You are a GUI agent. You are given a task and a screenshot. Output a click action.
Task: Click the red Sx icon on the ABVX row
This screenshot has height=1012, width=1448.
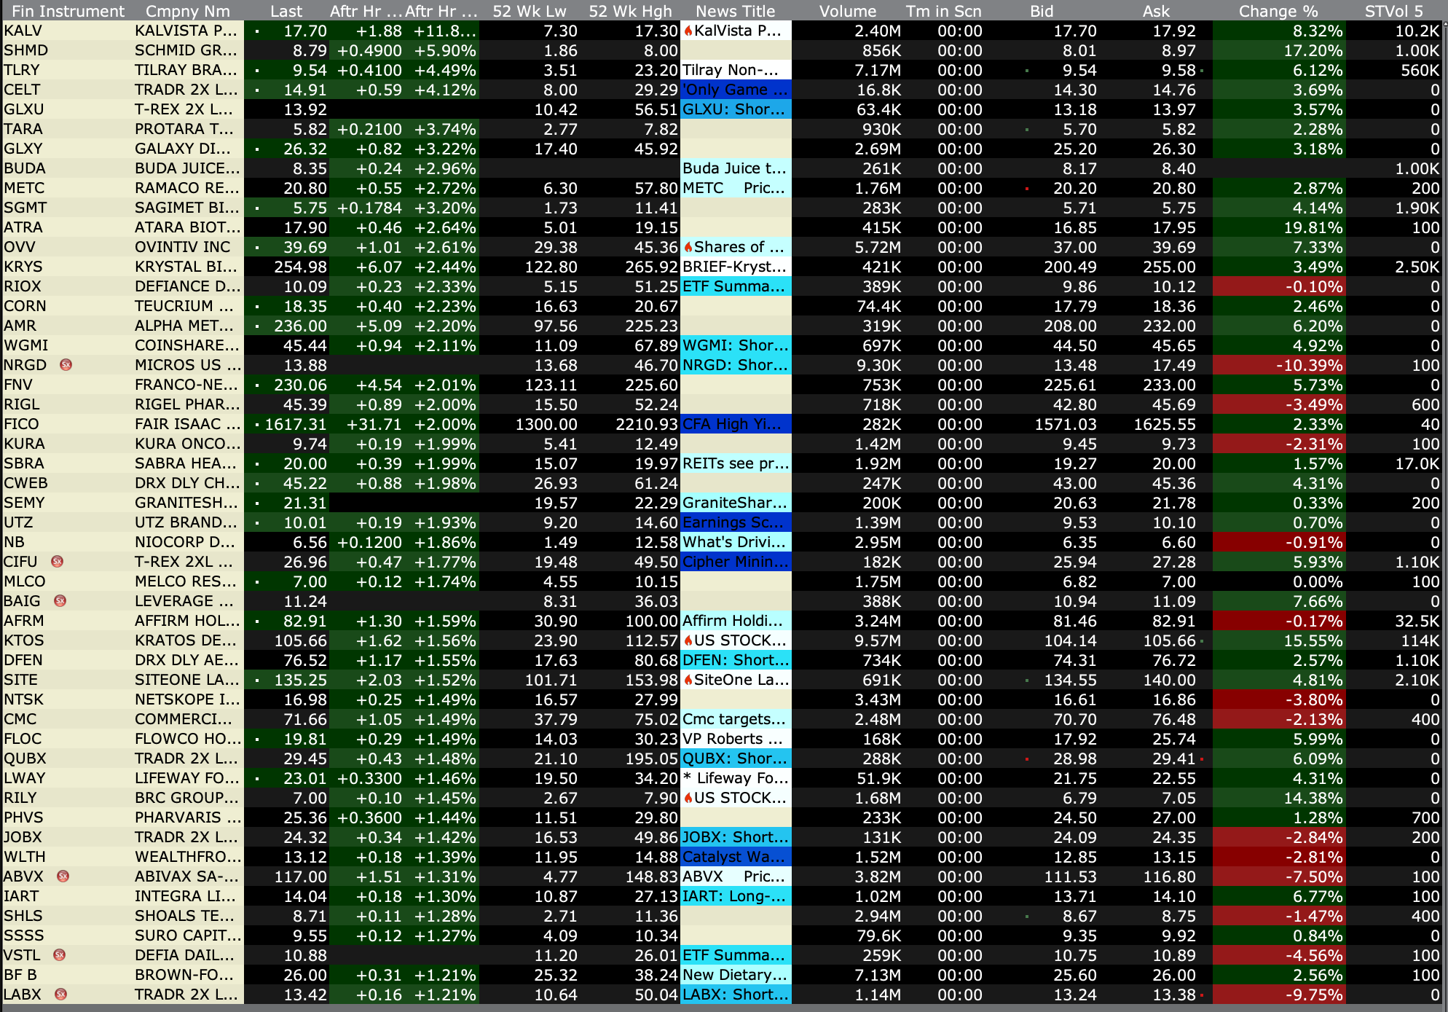(63, 876)
